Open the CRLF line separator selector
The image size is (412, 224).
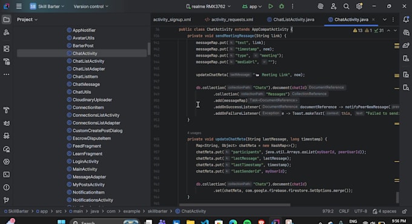point(344,211)
